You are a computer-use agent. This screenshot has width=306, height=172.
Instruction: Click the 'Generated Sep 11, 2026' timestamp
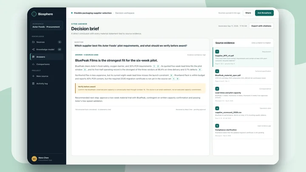(232, 26)
